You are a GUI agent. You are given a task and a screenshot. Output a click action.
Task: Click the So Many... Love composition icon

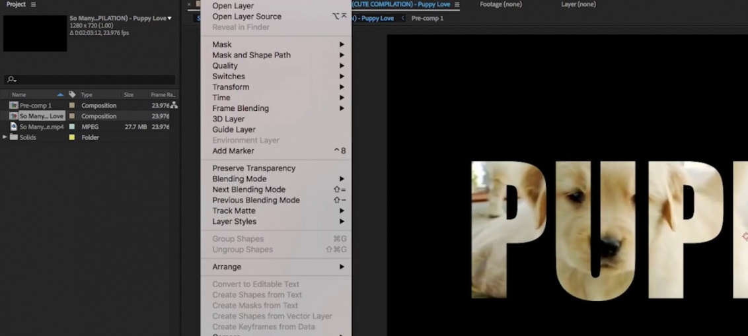tap(14, 116)
